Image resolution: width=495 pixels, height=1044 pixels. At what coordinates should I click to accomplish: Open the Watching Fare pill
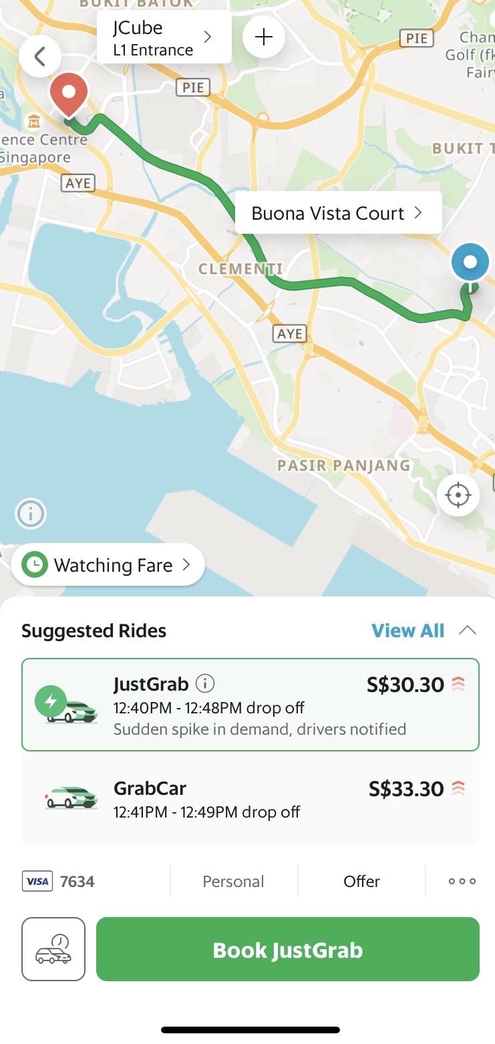pyautogui.click(x=108, y=565)
